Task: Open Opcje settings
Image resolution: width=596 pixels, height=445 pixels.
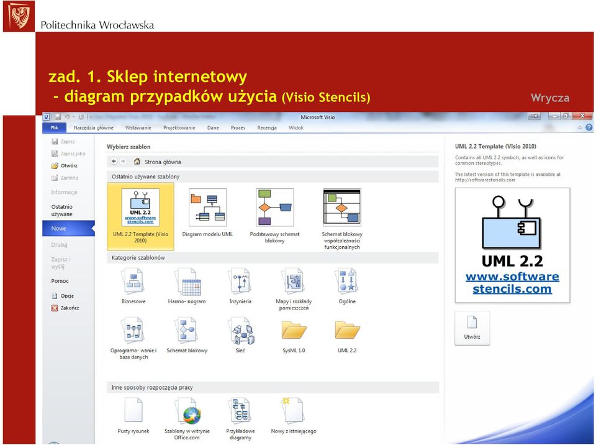Action: click(x=63, y=296)
